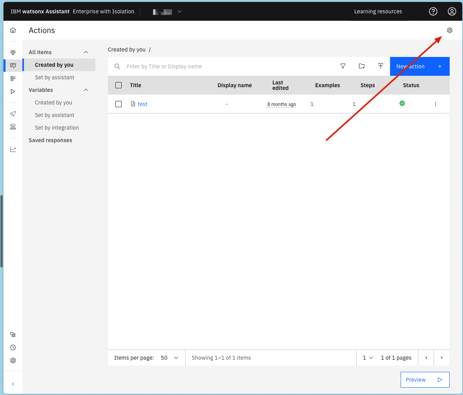The width and height of the screenshot is (463, 395).
Task: Click the Preview button
Action: pos(425,380)
